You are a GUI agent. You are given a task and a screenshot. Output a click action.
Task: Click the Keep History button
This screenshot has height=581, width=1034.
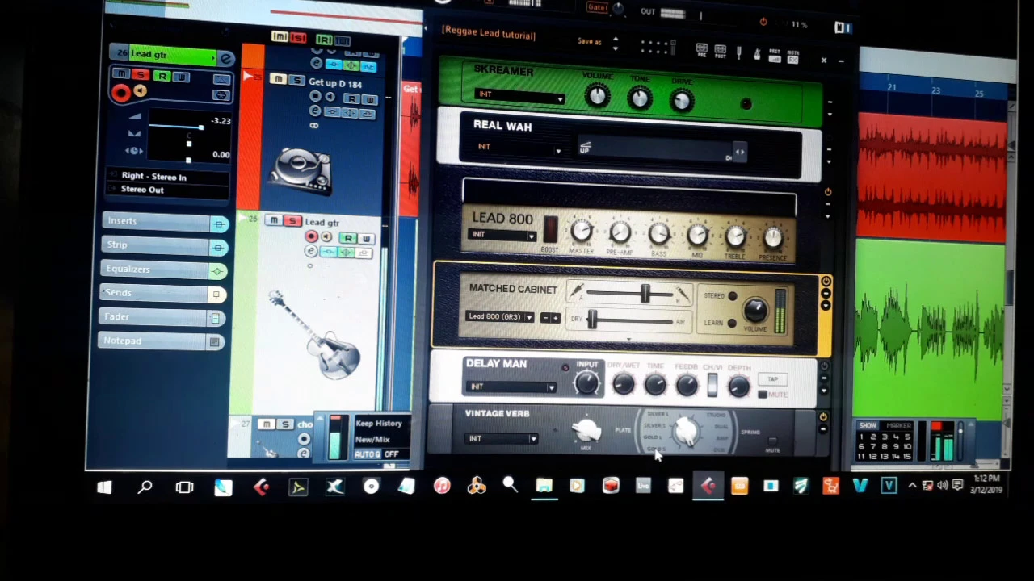[378, 424]
